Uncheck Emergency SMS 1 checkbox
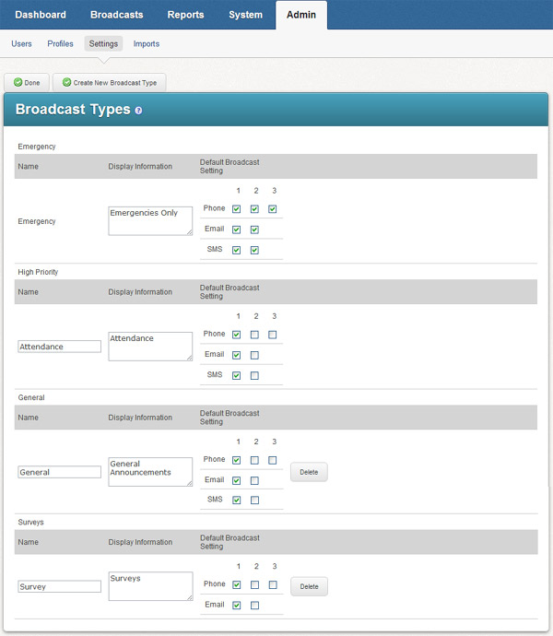The image size is (553, 636). point(236,250)
